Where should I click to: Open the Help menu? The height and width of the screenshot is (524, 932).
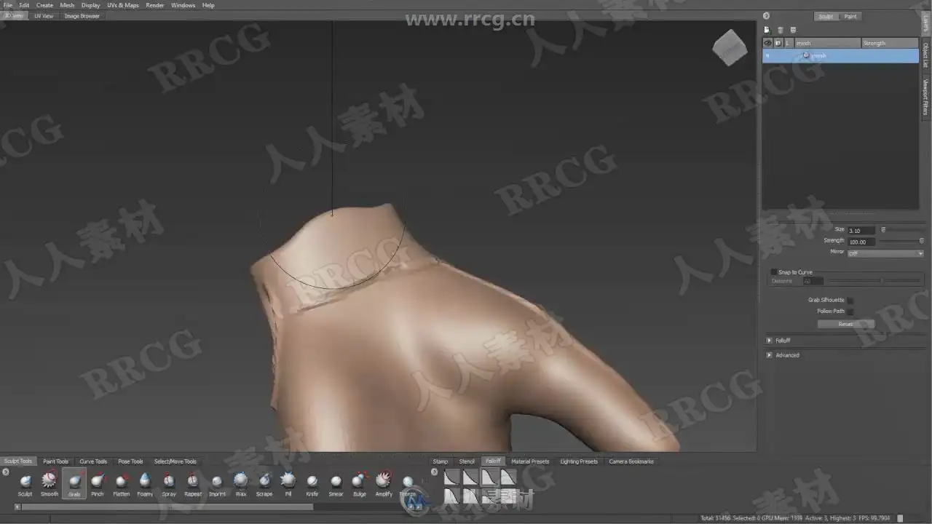pos(208,5)
